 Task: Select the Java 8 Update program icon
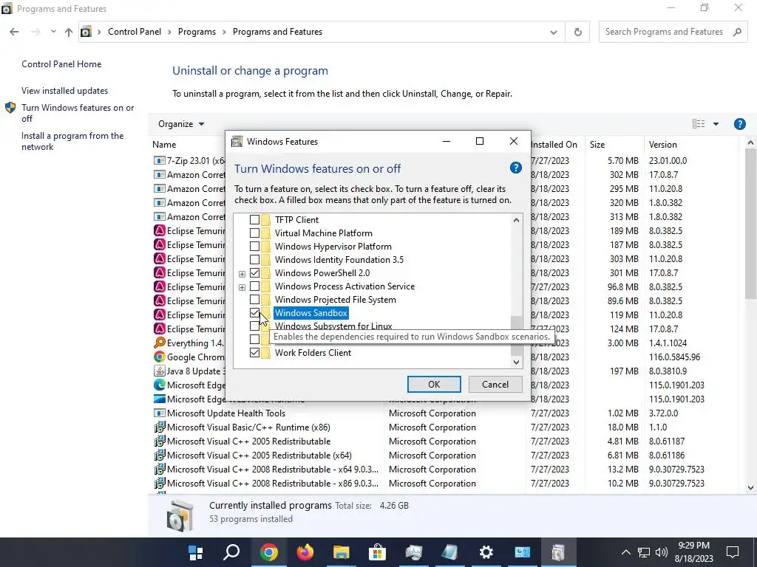tap(160, 371)
